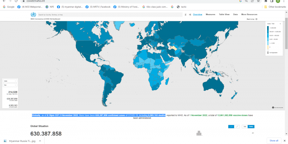Open the browser extensions puzzle icon
The image size is (288, 144).
tap(266, 1)
